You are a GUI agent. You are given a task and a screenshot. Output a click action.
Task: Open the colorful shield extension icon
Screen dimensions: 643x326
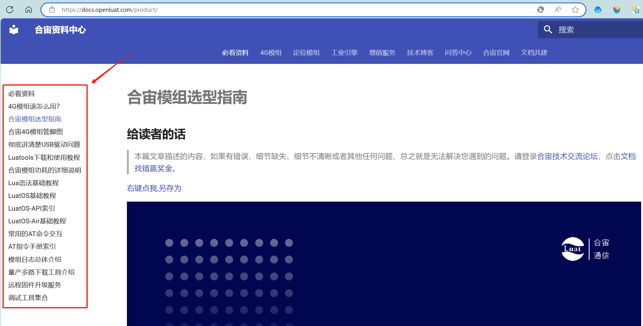coord(617,10)
